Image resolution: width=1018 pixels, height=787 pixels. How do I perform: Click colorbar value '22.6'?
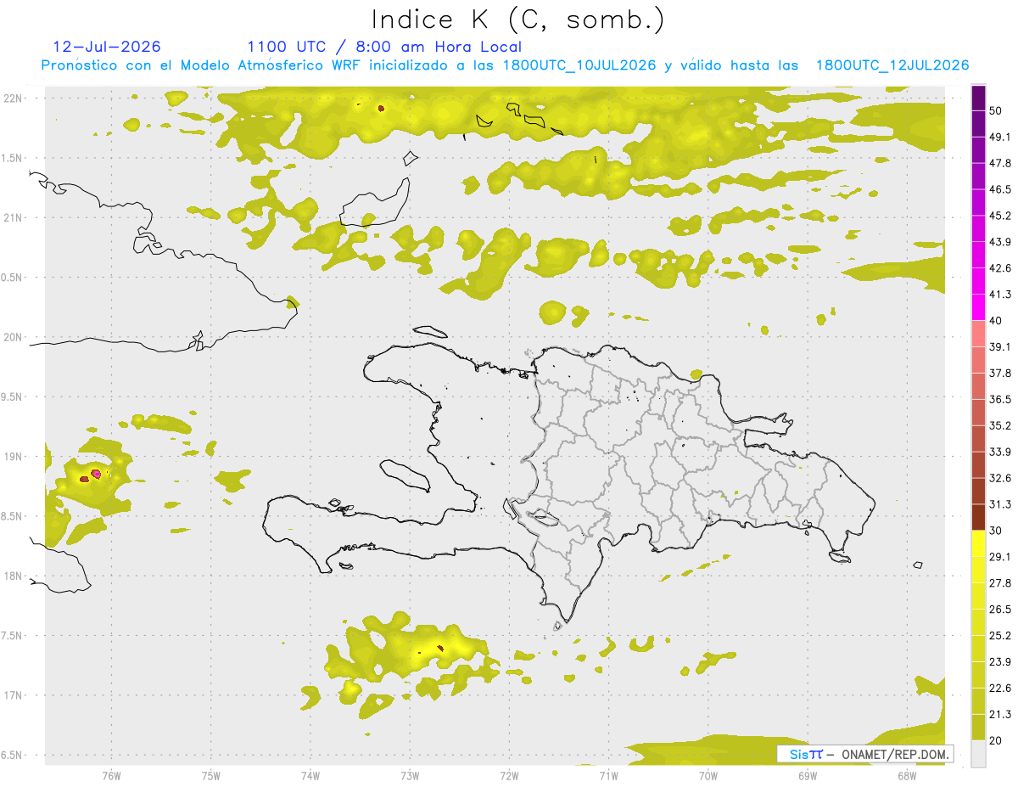pyautogui.click(x=1000, y=689)
